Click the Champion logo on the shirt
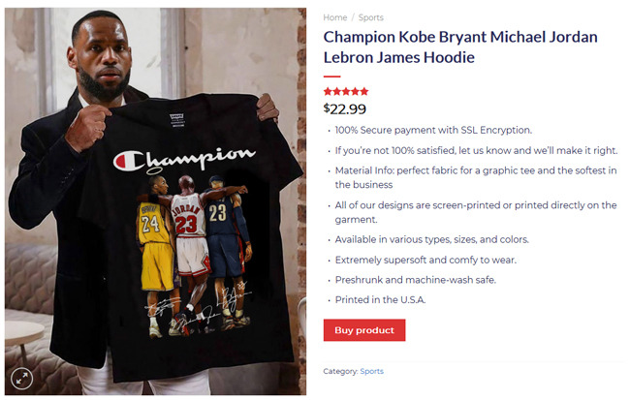 (184, 159)
